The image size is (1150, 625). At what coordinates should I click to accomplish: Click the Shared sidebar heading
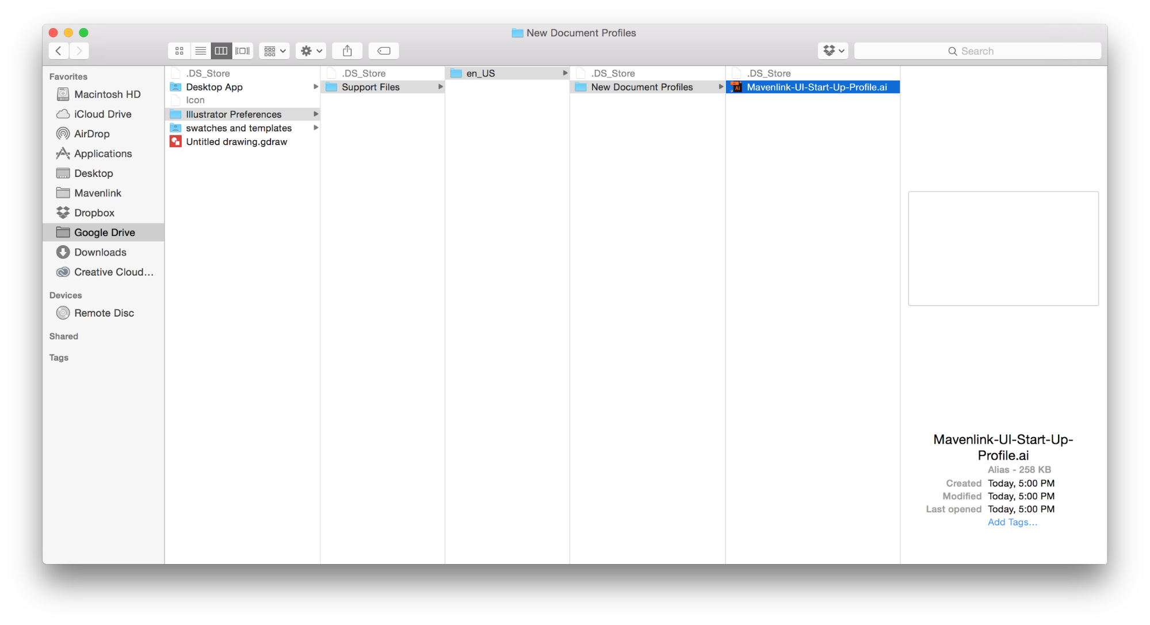(x=64, y=337)
